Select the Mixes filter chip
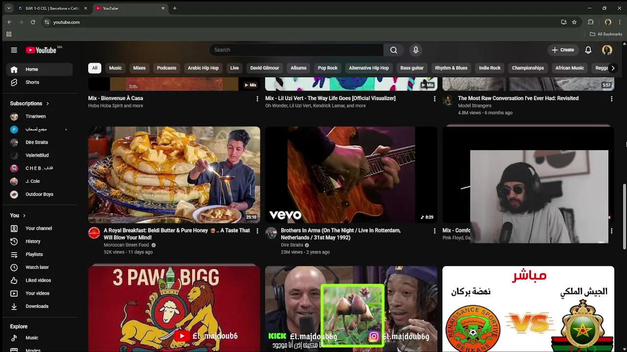The width and height of the screenshot is (627, 352). [x=139, y=68]
